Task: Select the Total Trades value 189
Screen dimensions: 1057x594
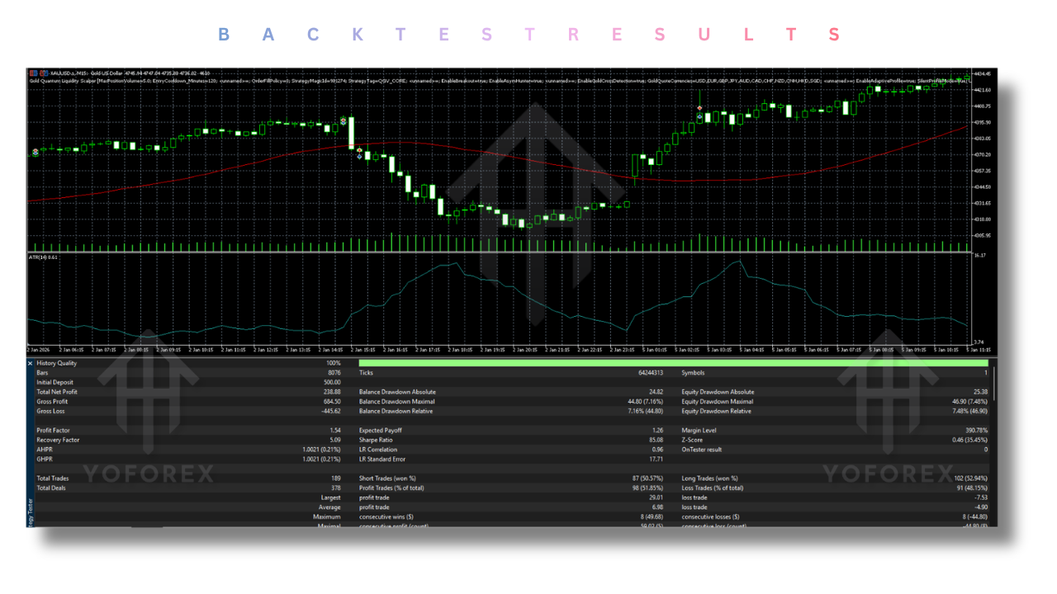Action: (336, 478)
